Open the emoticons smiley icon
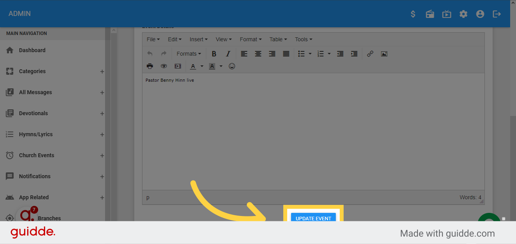 click(x=232, y=66)
